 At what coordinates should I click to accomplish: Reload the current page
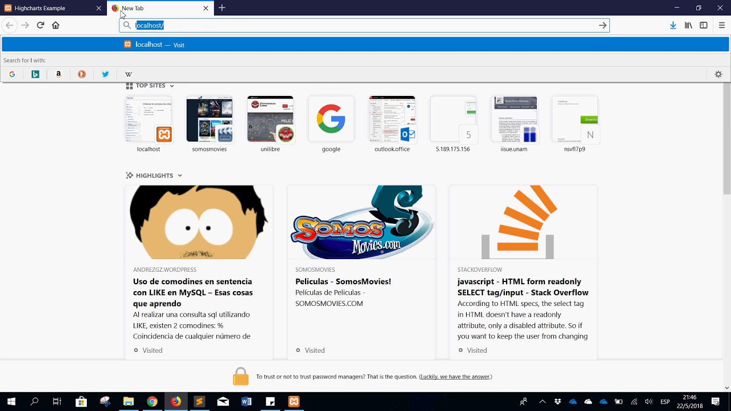[41, 25]
